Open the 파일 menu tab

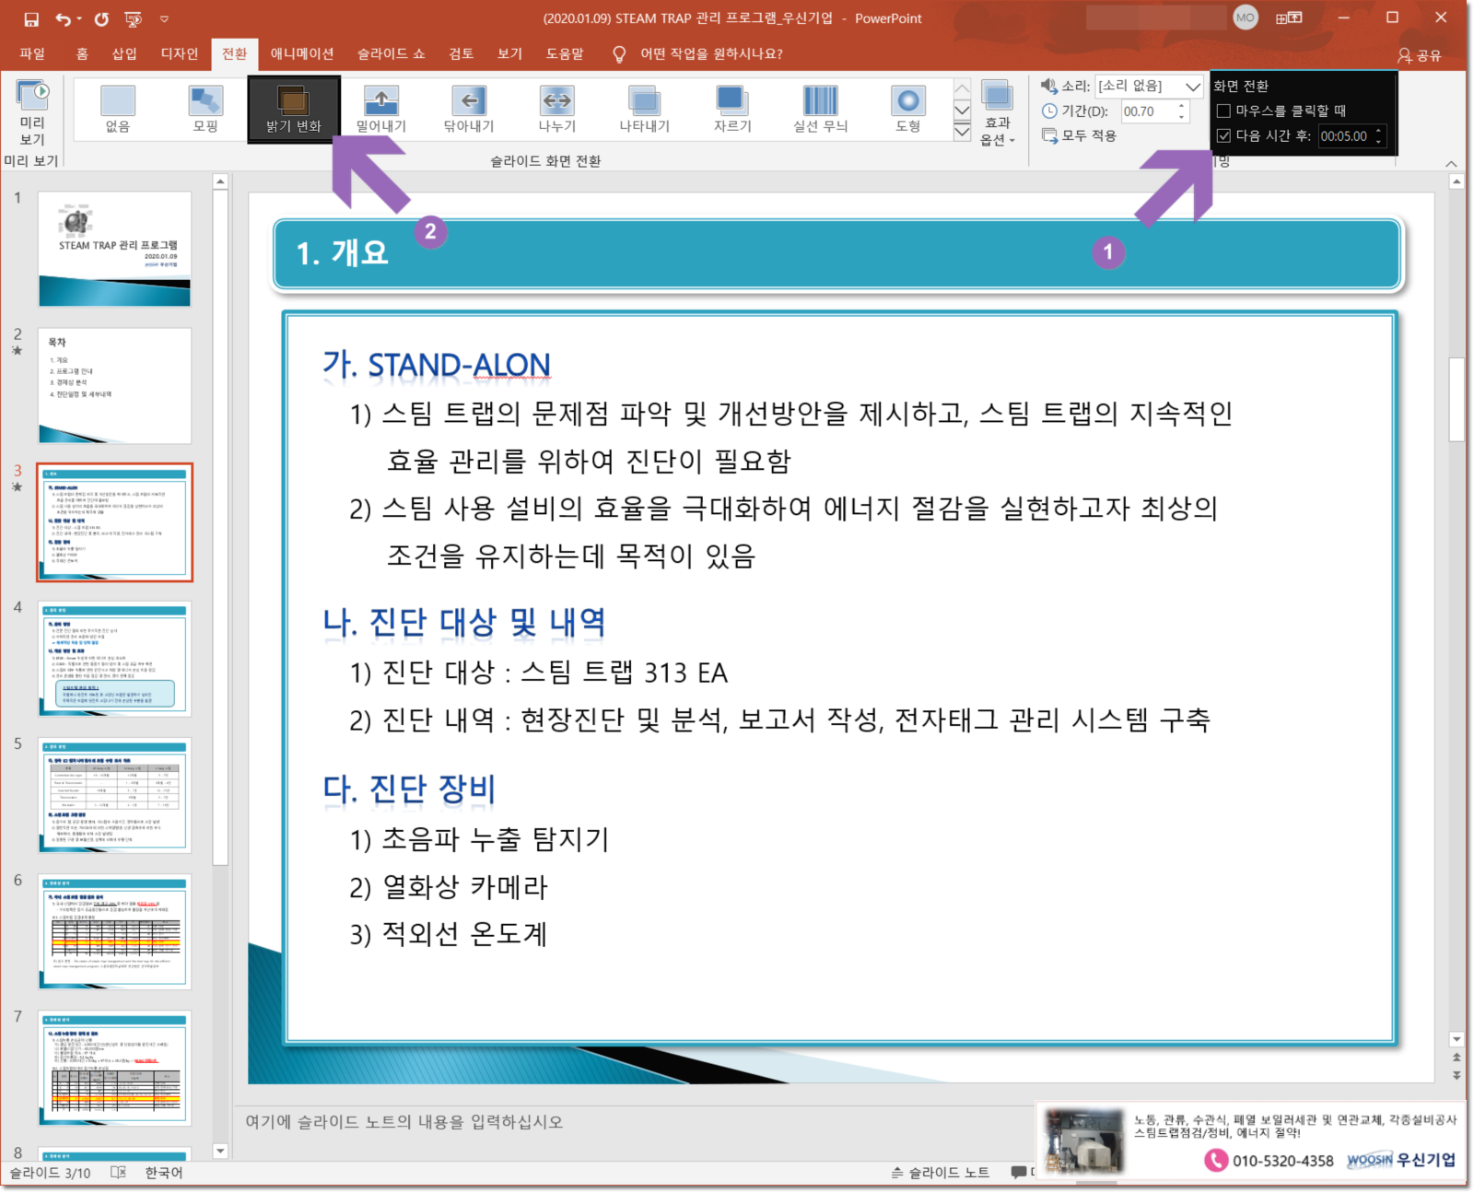32,53
